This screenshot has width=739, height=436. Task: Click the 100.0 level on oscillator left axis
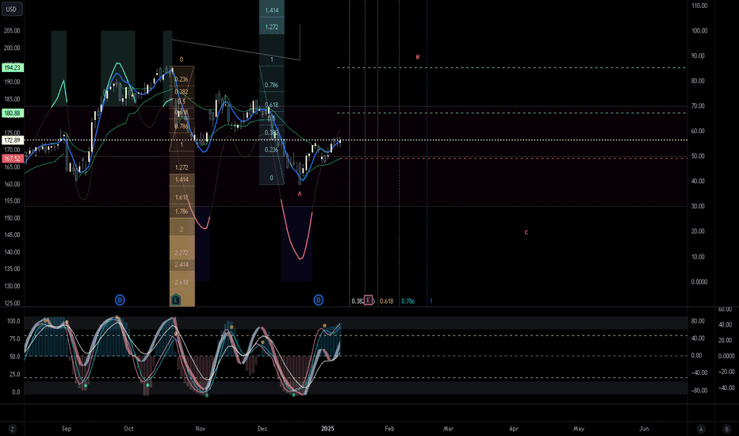click(13, 321)
